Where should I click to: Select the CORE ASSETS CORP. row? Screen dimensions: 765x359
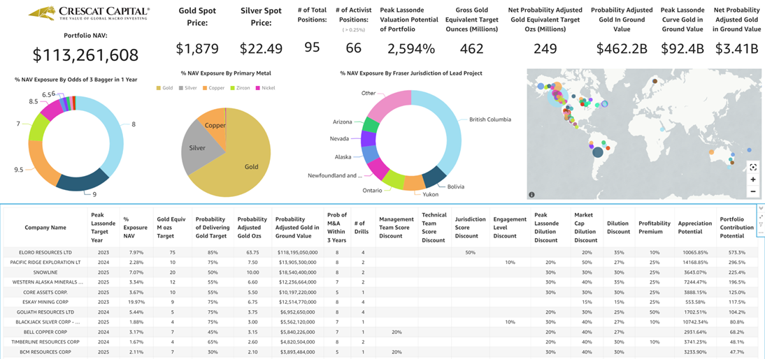pos(380,292)
